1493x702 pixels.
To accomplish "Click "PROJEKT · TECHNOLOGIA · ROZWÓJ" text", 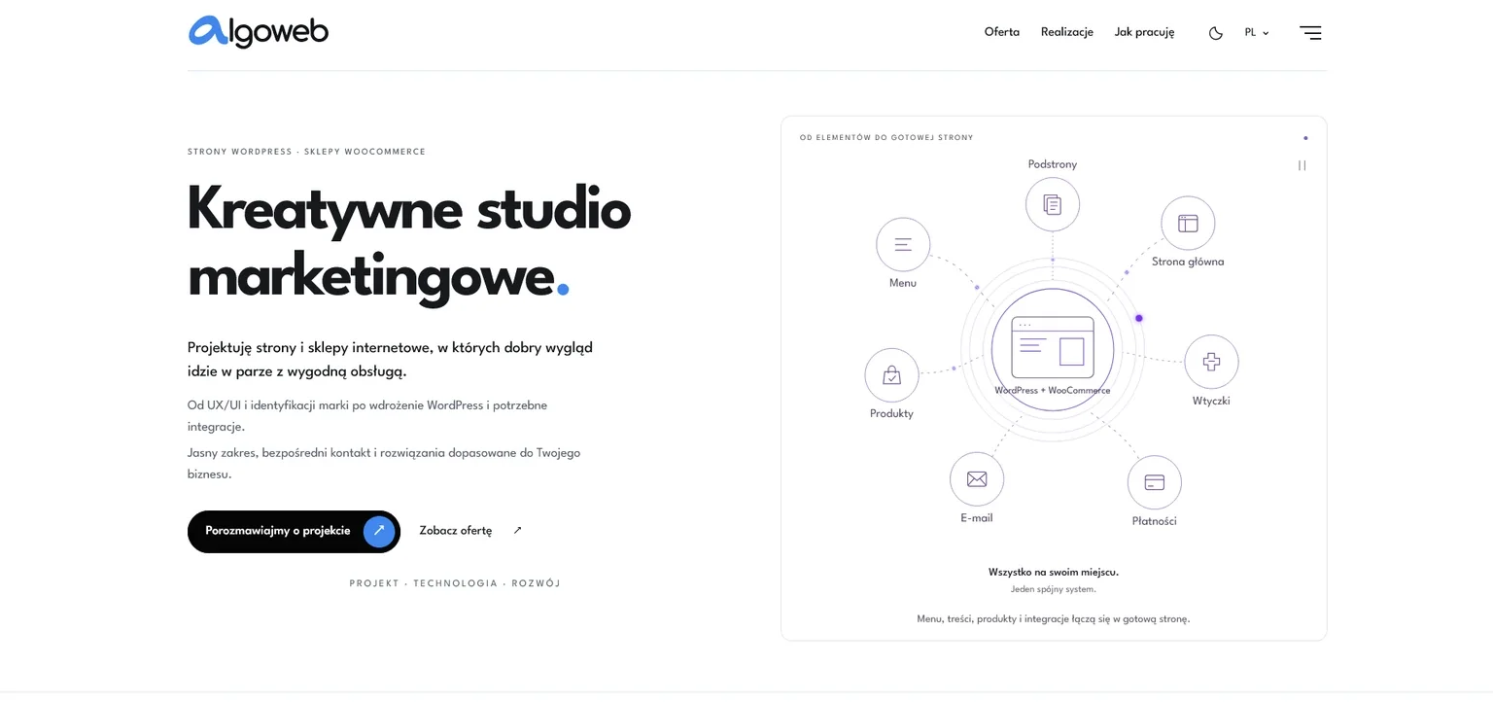I will [455, 583].
